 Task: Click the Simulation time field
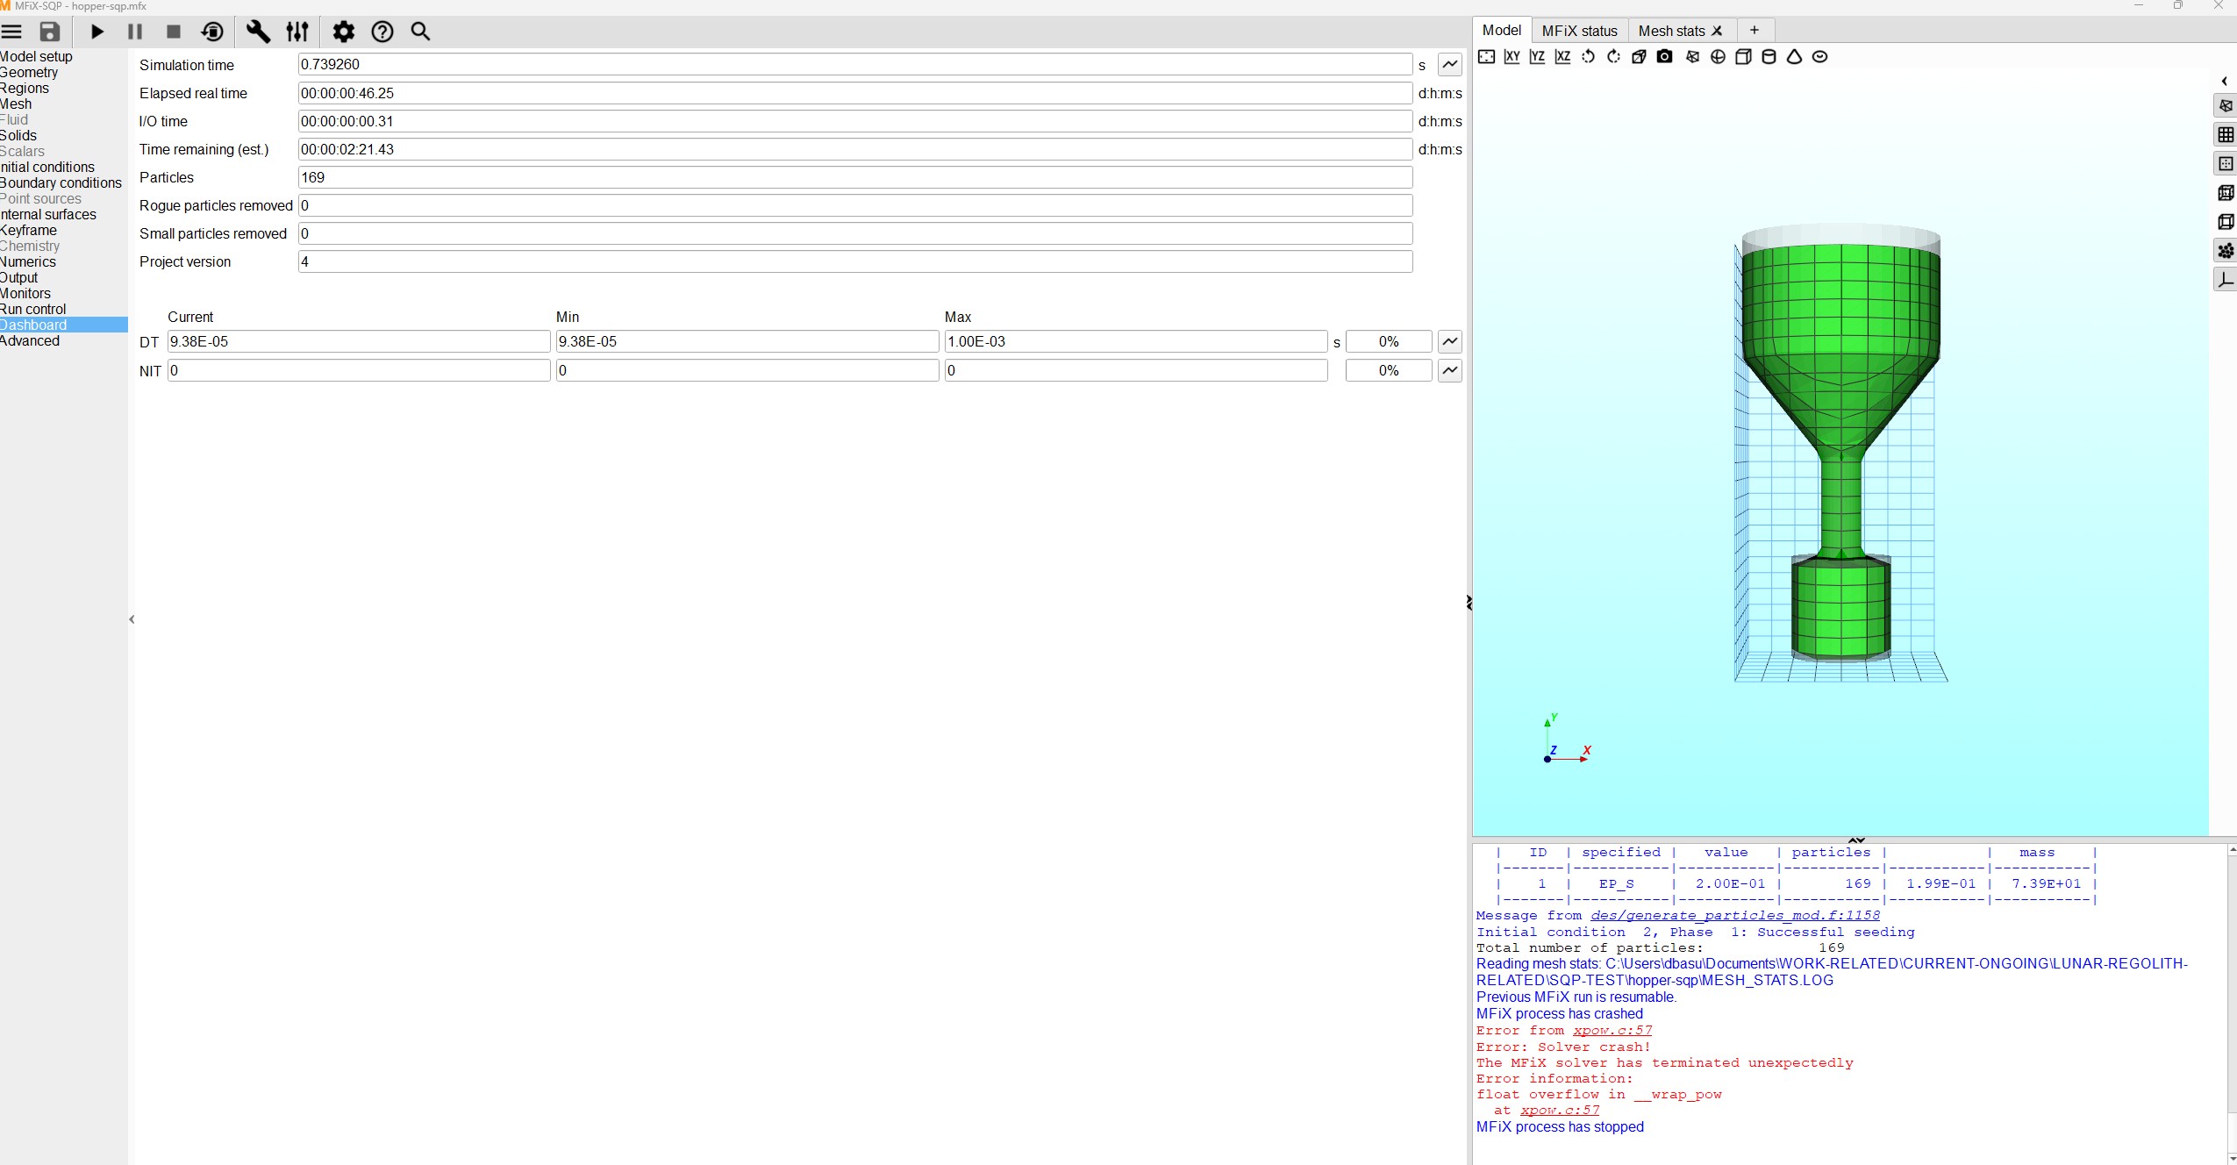pyautogui.click(x=854, y=64)
